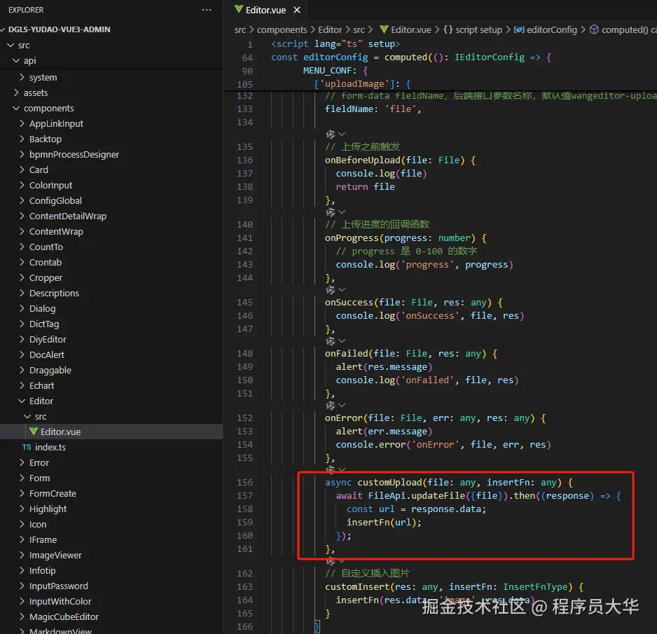The image size is (657, 634).
Task: Expand the Backtop folder
Action: [x=22, y=139]
